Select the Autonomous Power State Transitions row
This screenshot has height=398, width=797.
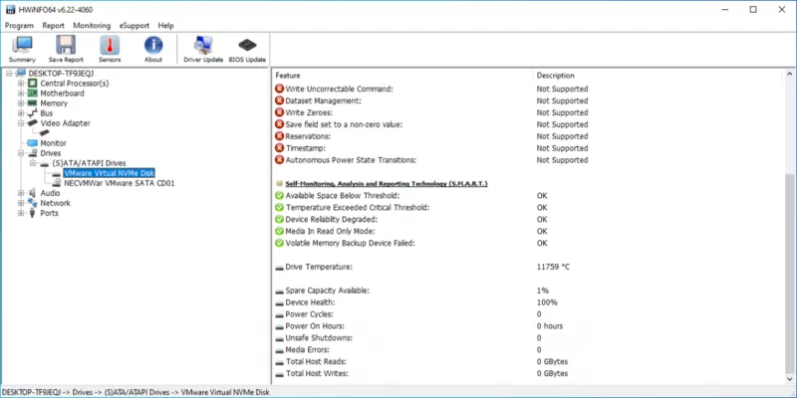pyautogui.click(x=528, y=160)
